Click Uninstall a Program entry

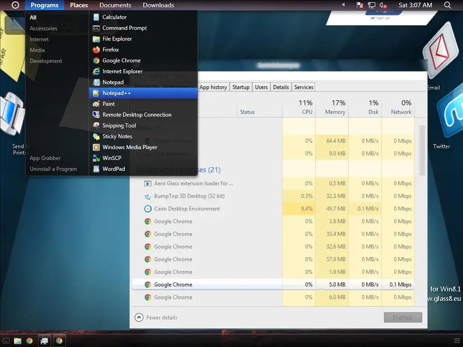pos(53,169)
